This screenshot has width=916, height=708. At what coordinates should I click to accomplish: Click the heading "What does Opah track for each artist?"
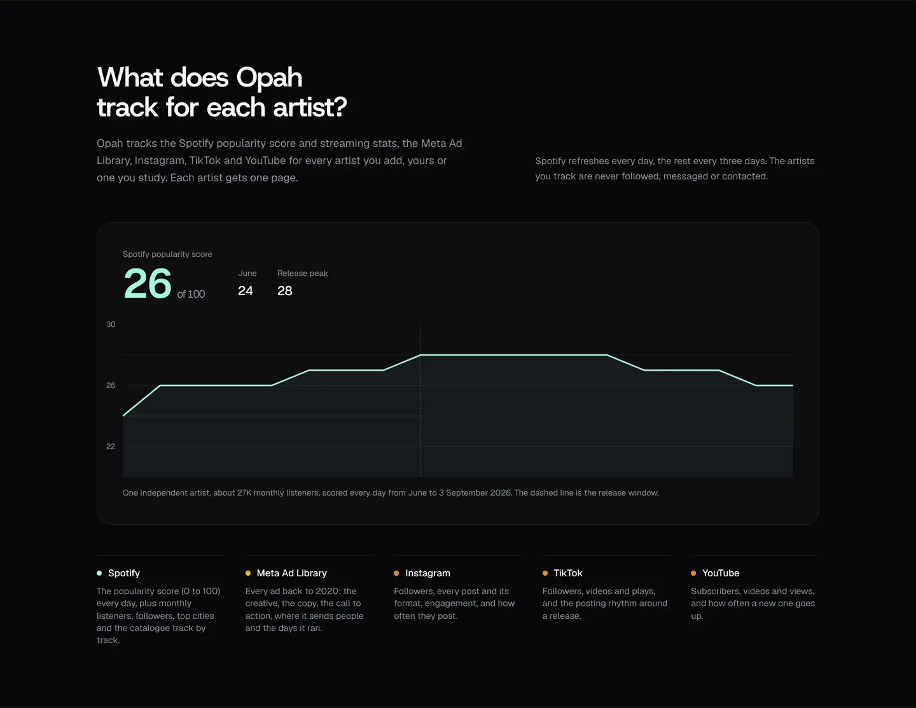[x=222, y=92]
